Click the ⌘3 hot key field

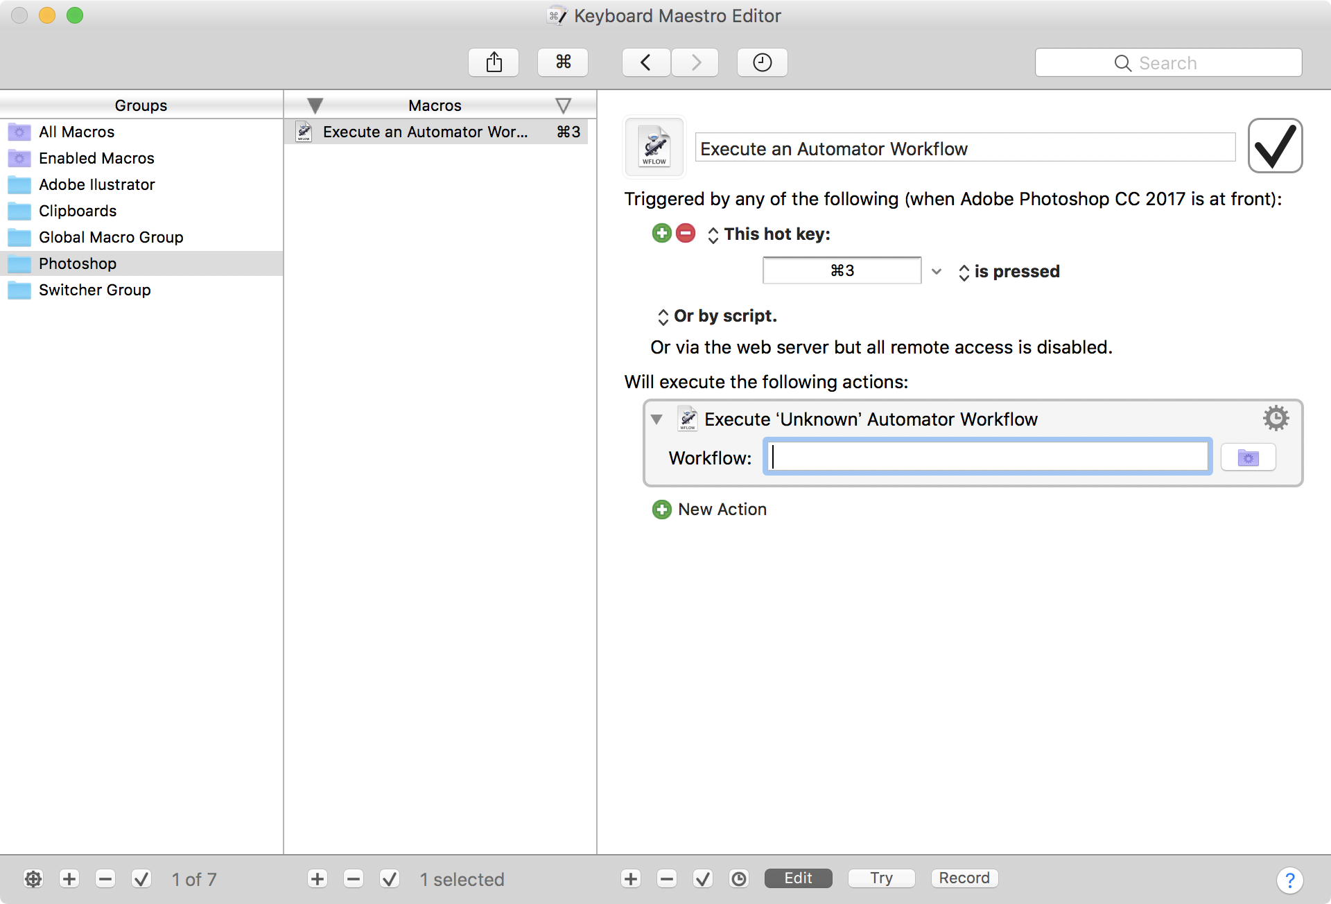point(842,270)
